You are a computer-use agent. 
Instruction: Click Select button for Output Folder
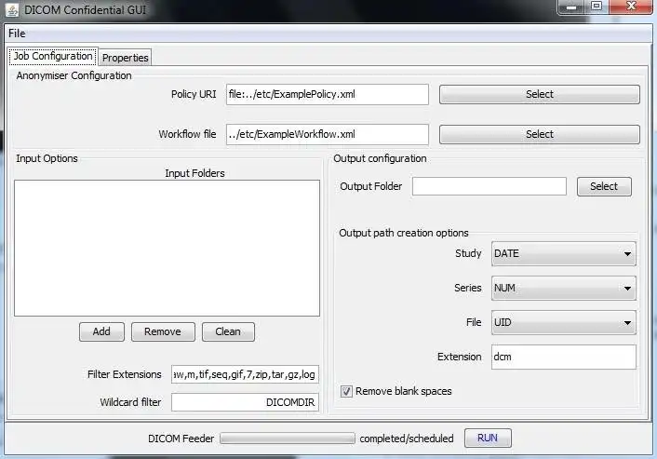coord(604,186)
